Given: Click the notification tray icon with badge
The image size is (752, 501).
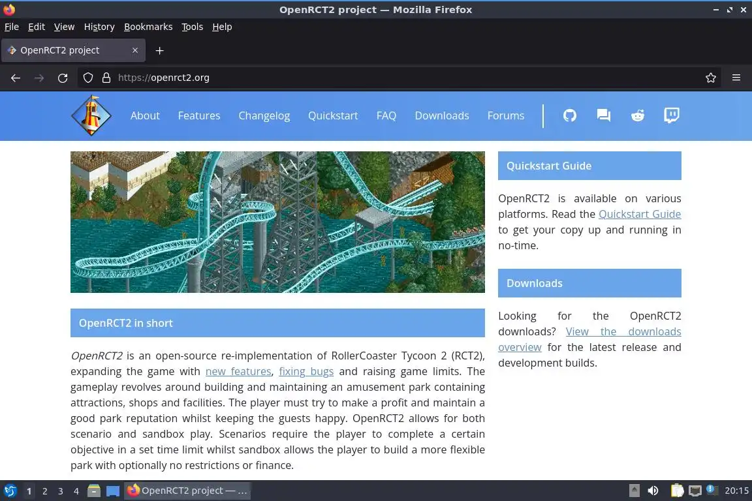Looking at the screenshot, I should [712, 490].
